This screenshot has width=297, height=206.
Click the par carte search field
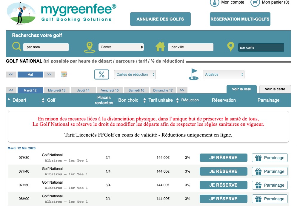261,47
